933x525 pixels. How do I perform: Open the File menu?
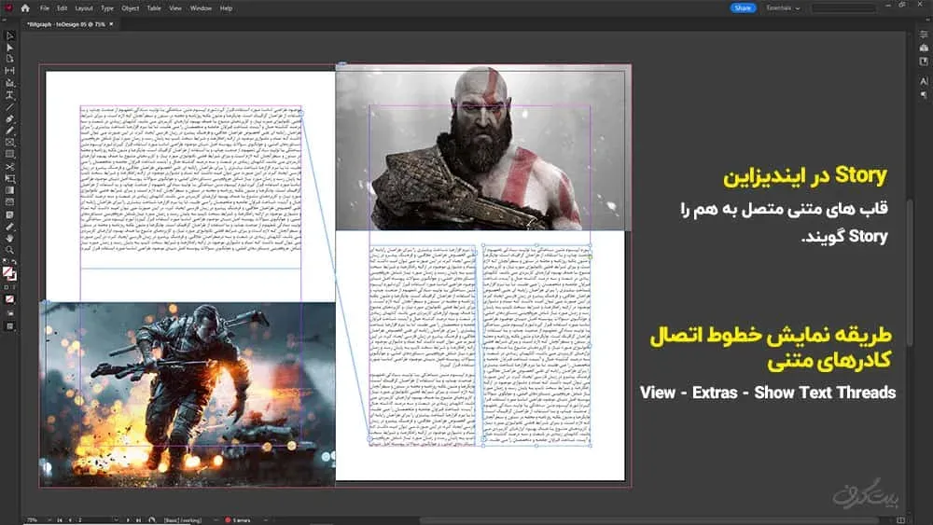pos(45,8)
